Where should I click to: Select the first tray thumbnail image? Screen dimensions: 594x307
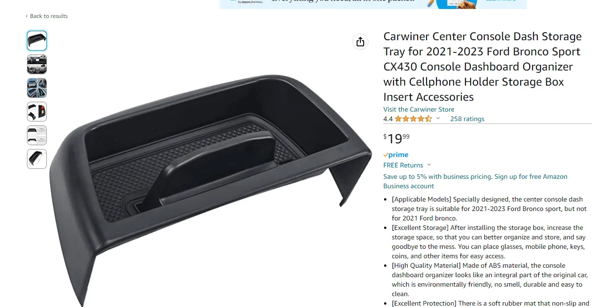(x=37, y=41)
